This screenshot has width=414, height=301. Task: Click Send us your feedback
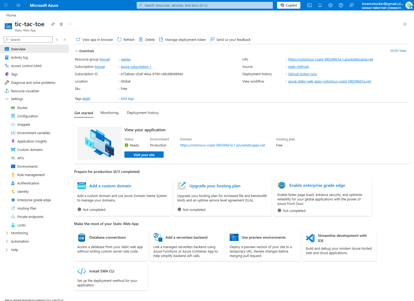pyautogui.click(x=230, y=40)
